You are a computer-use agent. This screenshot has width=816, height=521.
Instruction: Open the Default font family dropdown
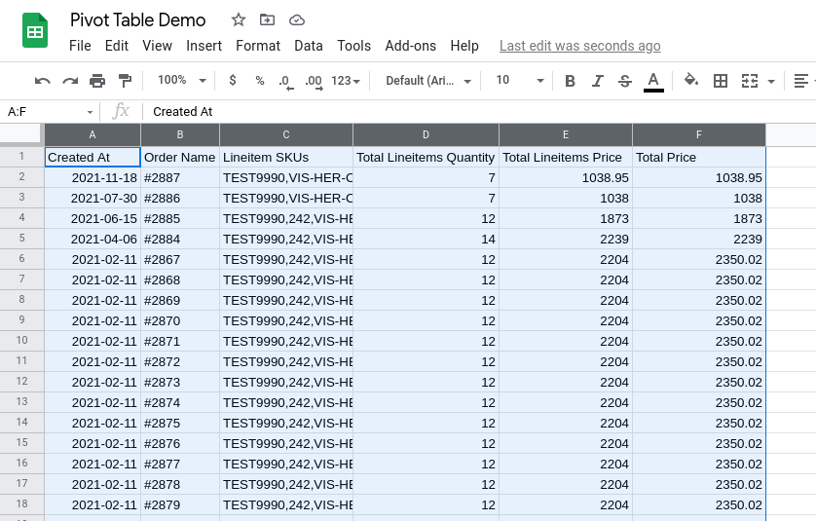pos(428,81)
